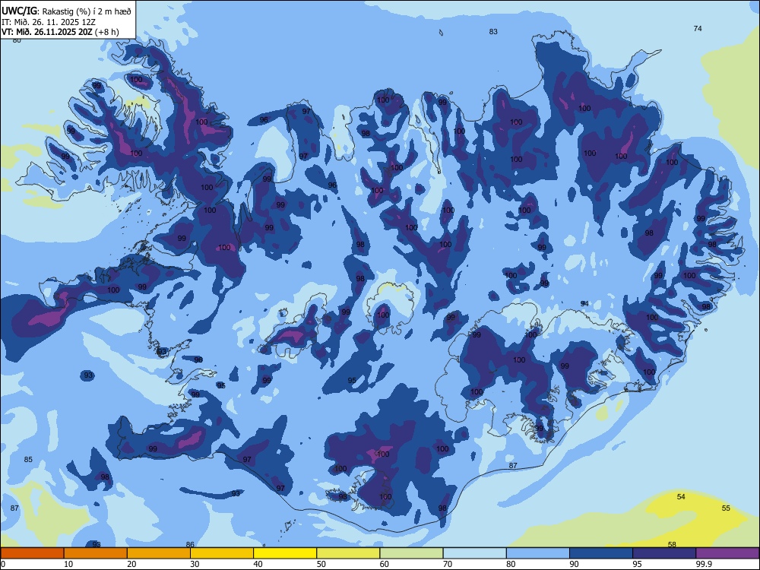
Task: Click the '30' tick label on the colour scale
Action: 195,564
